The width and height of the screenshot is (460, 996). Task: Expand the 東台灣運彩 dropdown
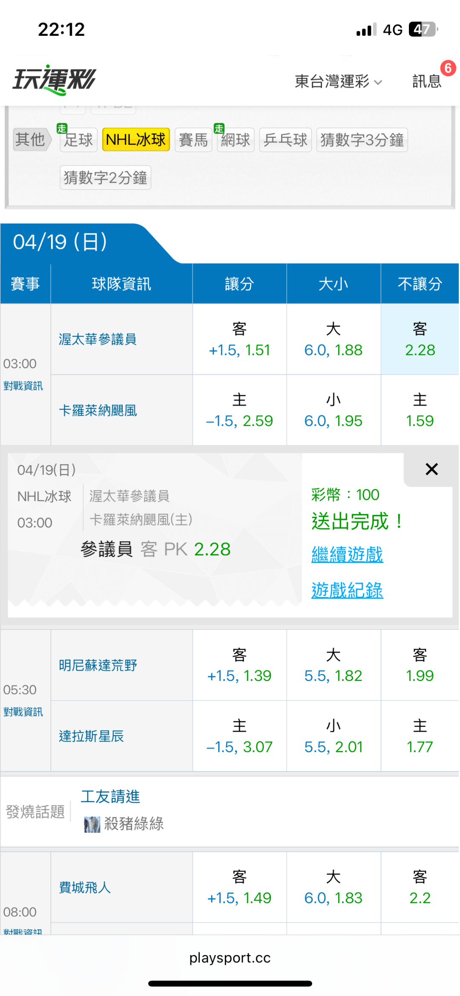point(338,81)
